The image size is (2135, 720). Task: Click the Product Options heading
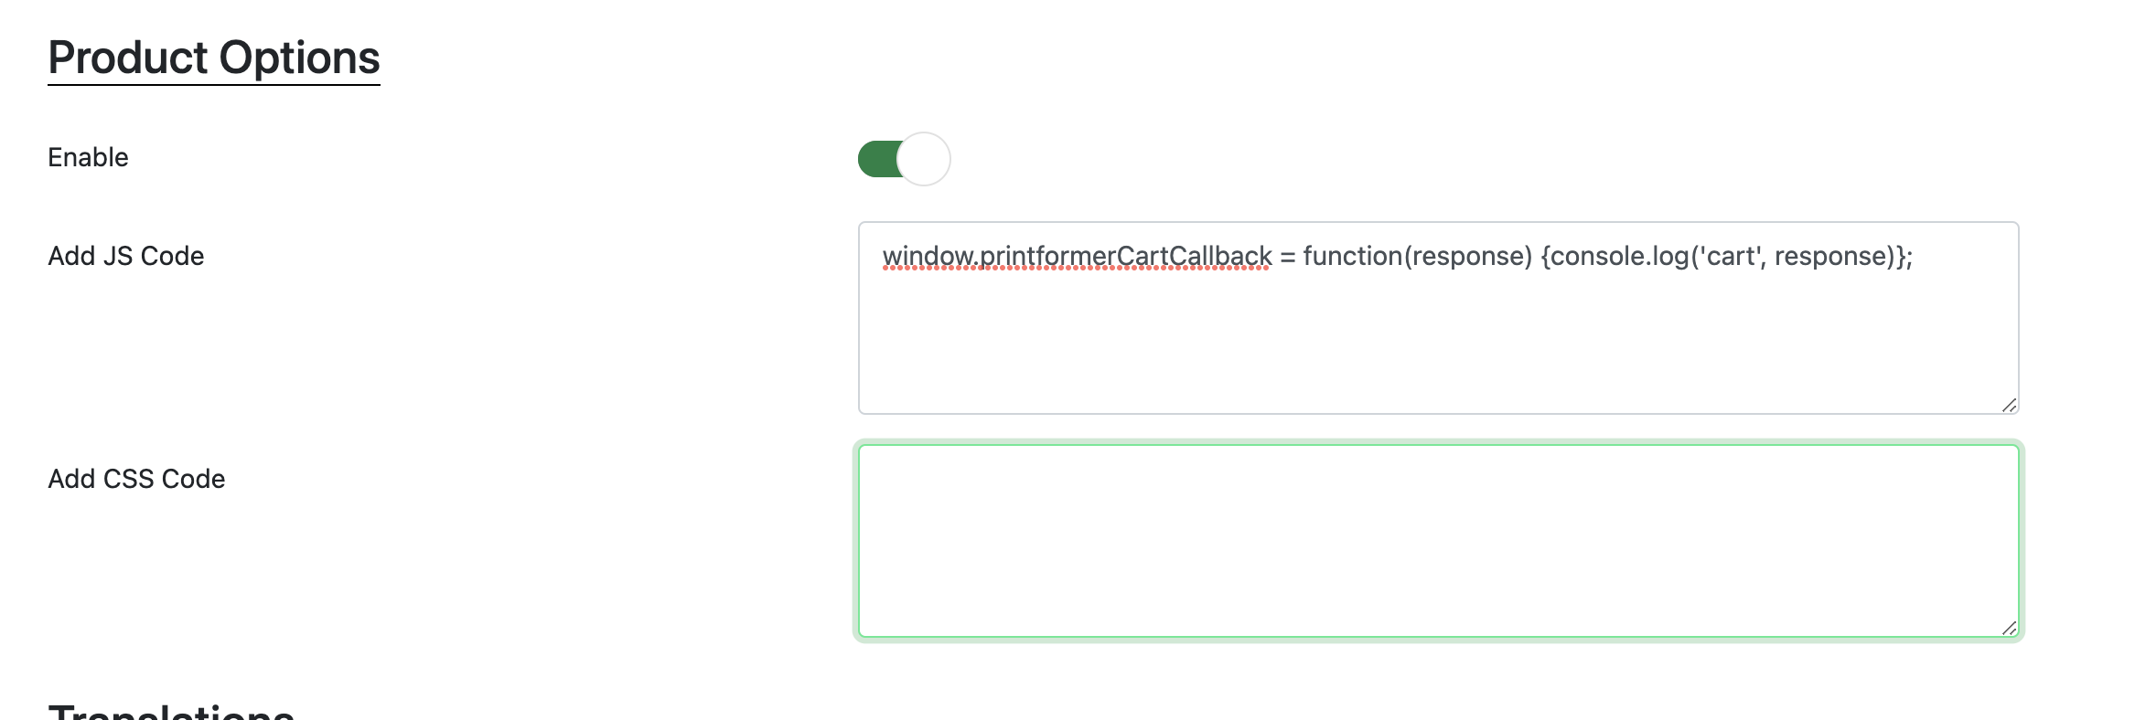tap(213, 58)
